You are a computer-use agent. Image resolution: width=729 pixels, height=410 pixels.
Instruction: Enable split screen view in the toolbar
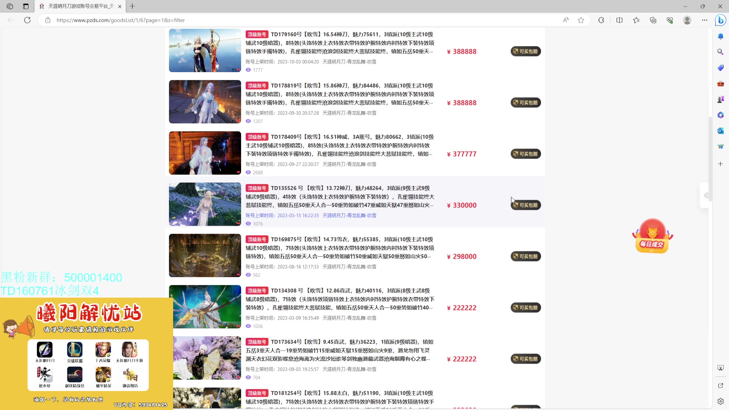pyautogui.click(x=619, y=20)
